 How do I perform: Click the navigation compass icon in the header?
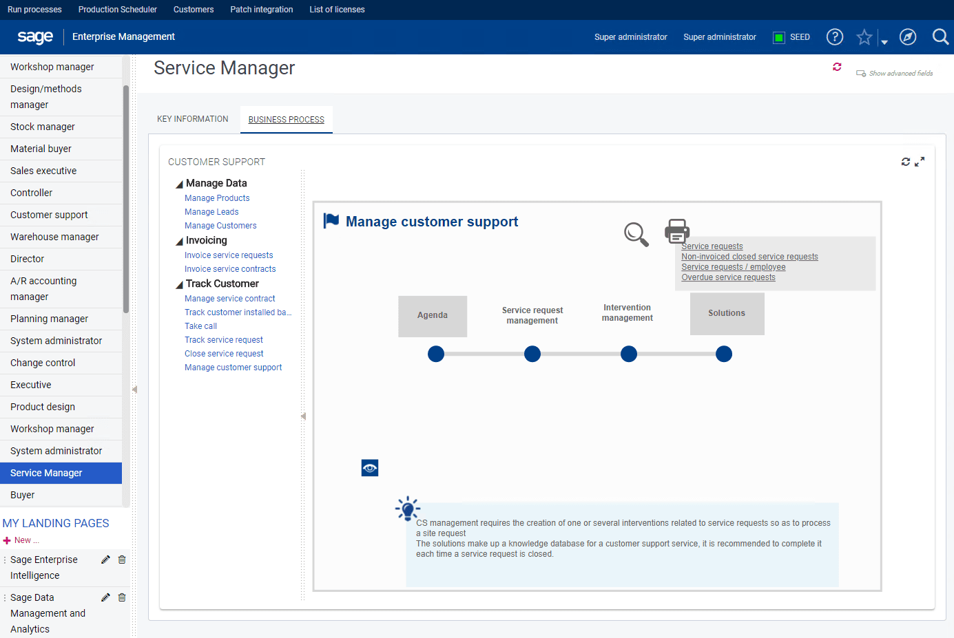click(907, 36)
